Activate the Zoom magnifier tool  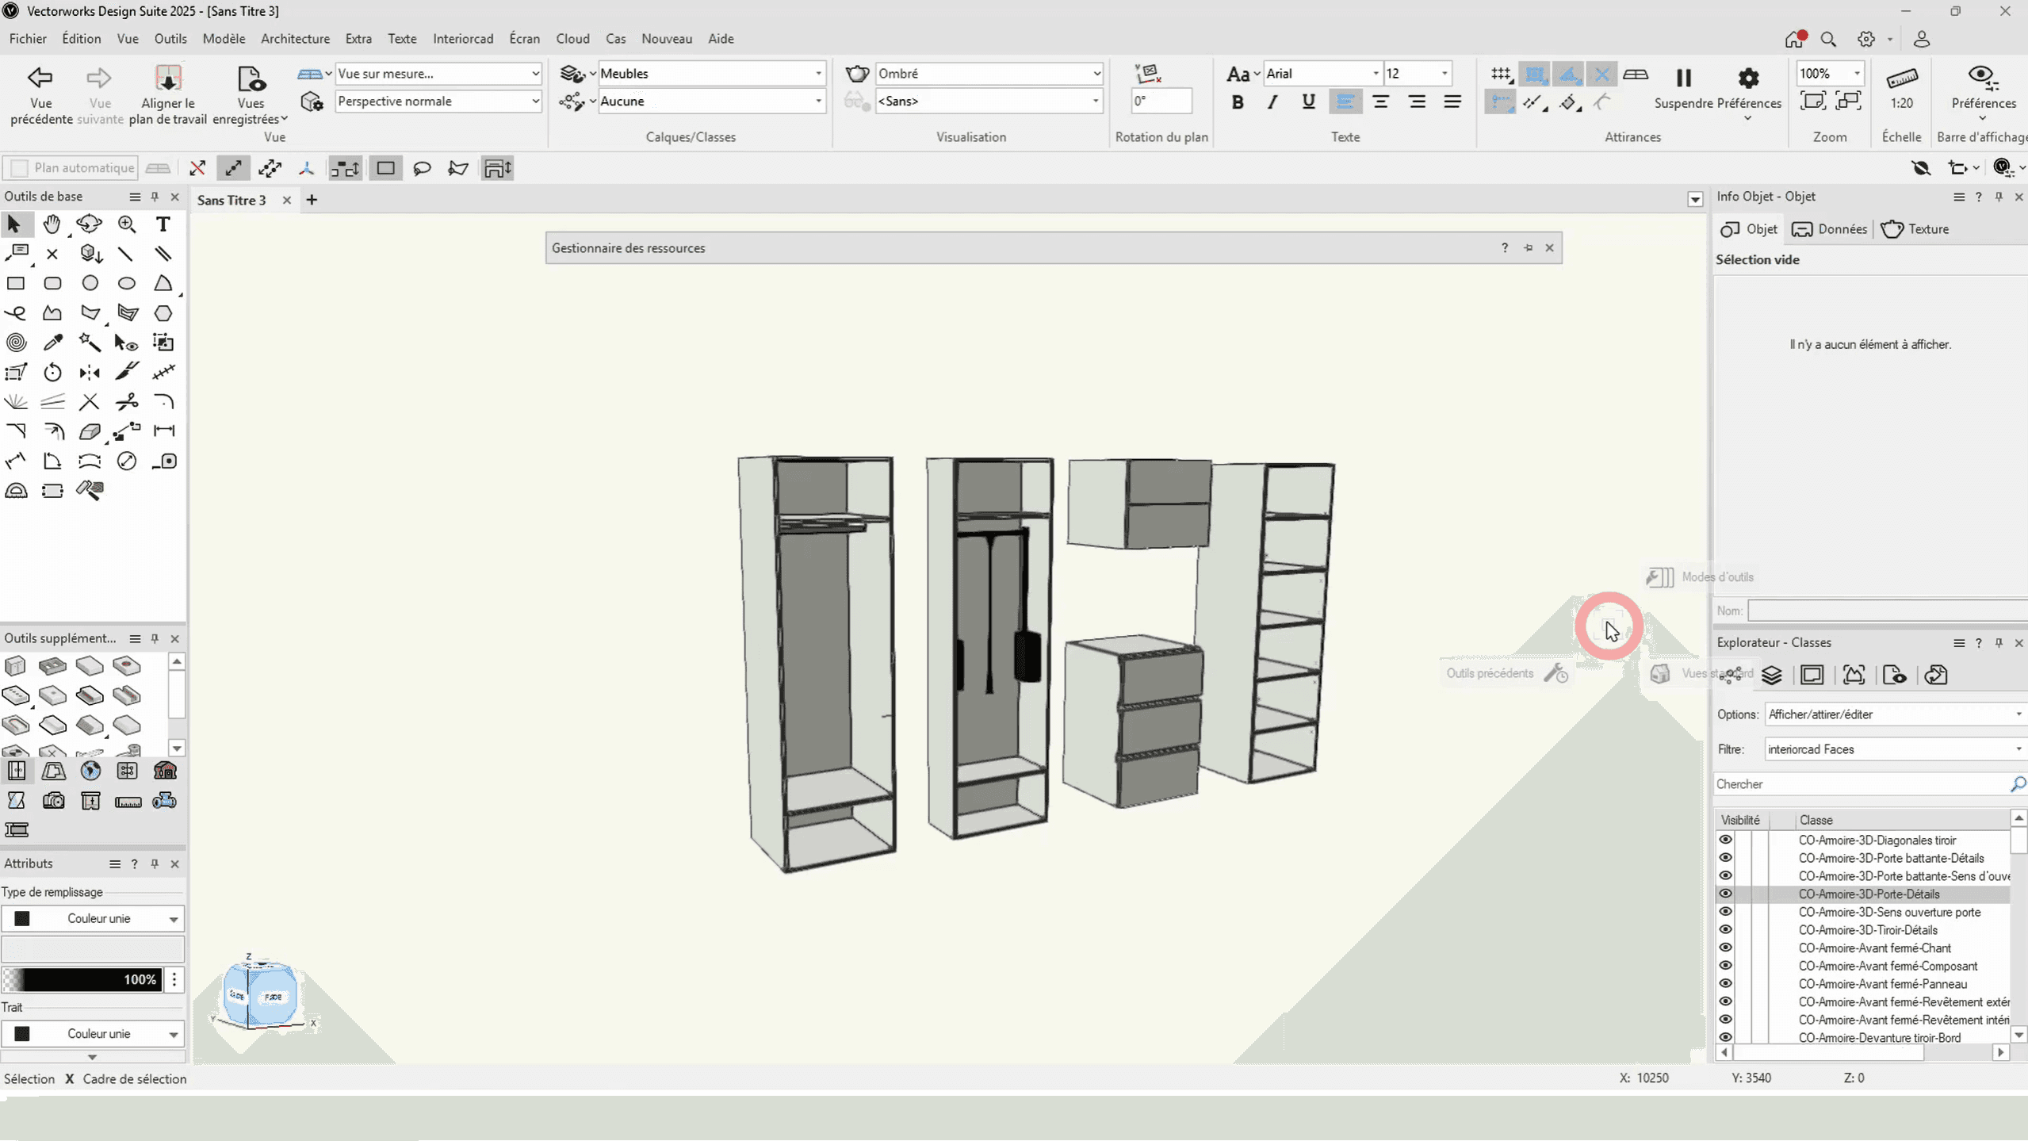click(127, 224)
